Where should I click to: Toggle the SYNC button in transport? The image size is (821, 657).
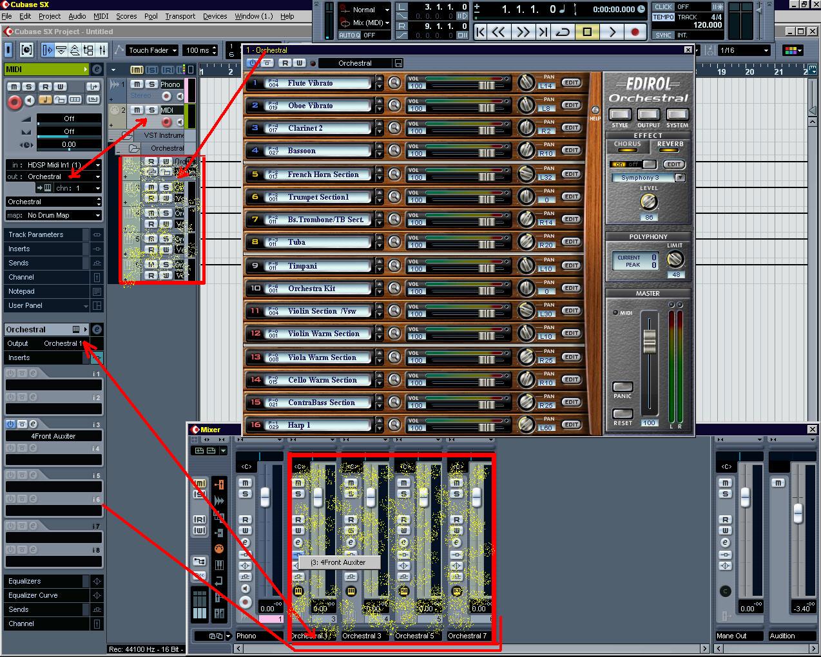click(x=663, y=35)
